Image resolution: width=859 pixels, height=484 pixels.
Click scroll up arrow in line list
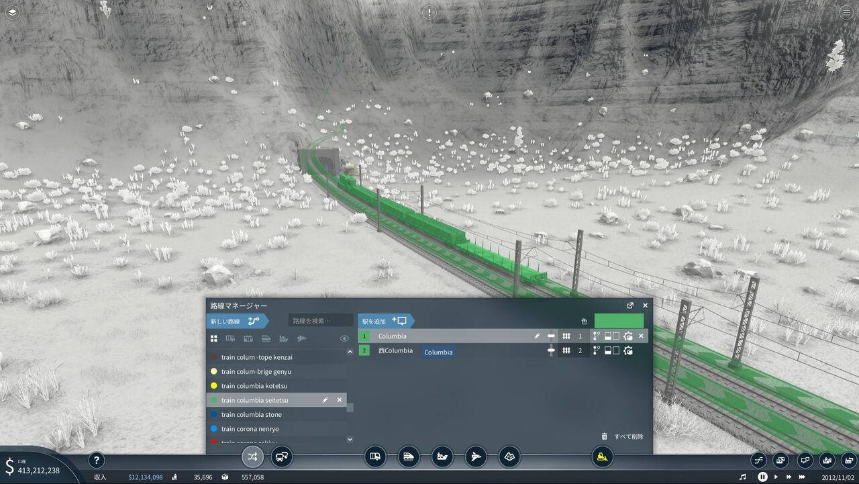pyautogui.click(x=350, y=352)
